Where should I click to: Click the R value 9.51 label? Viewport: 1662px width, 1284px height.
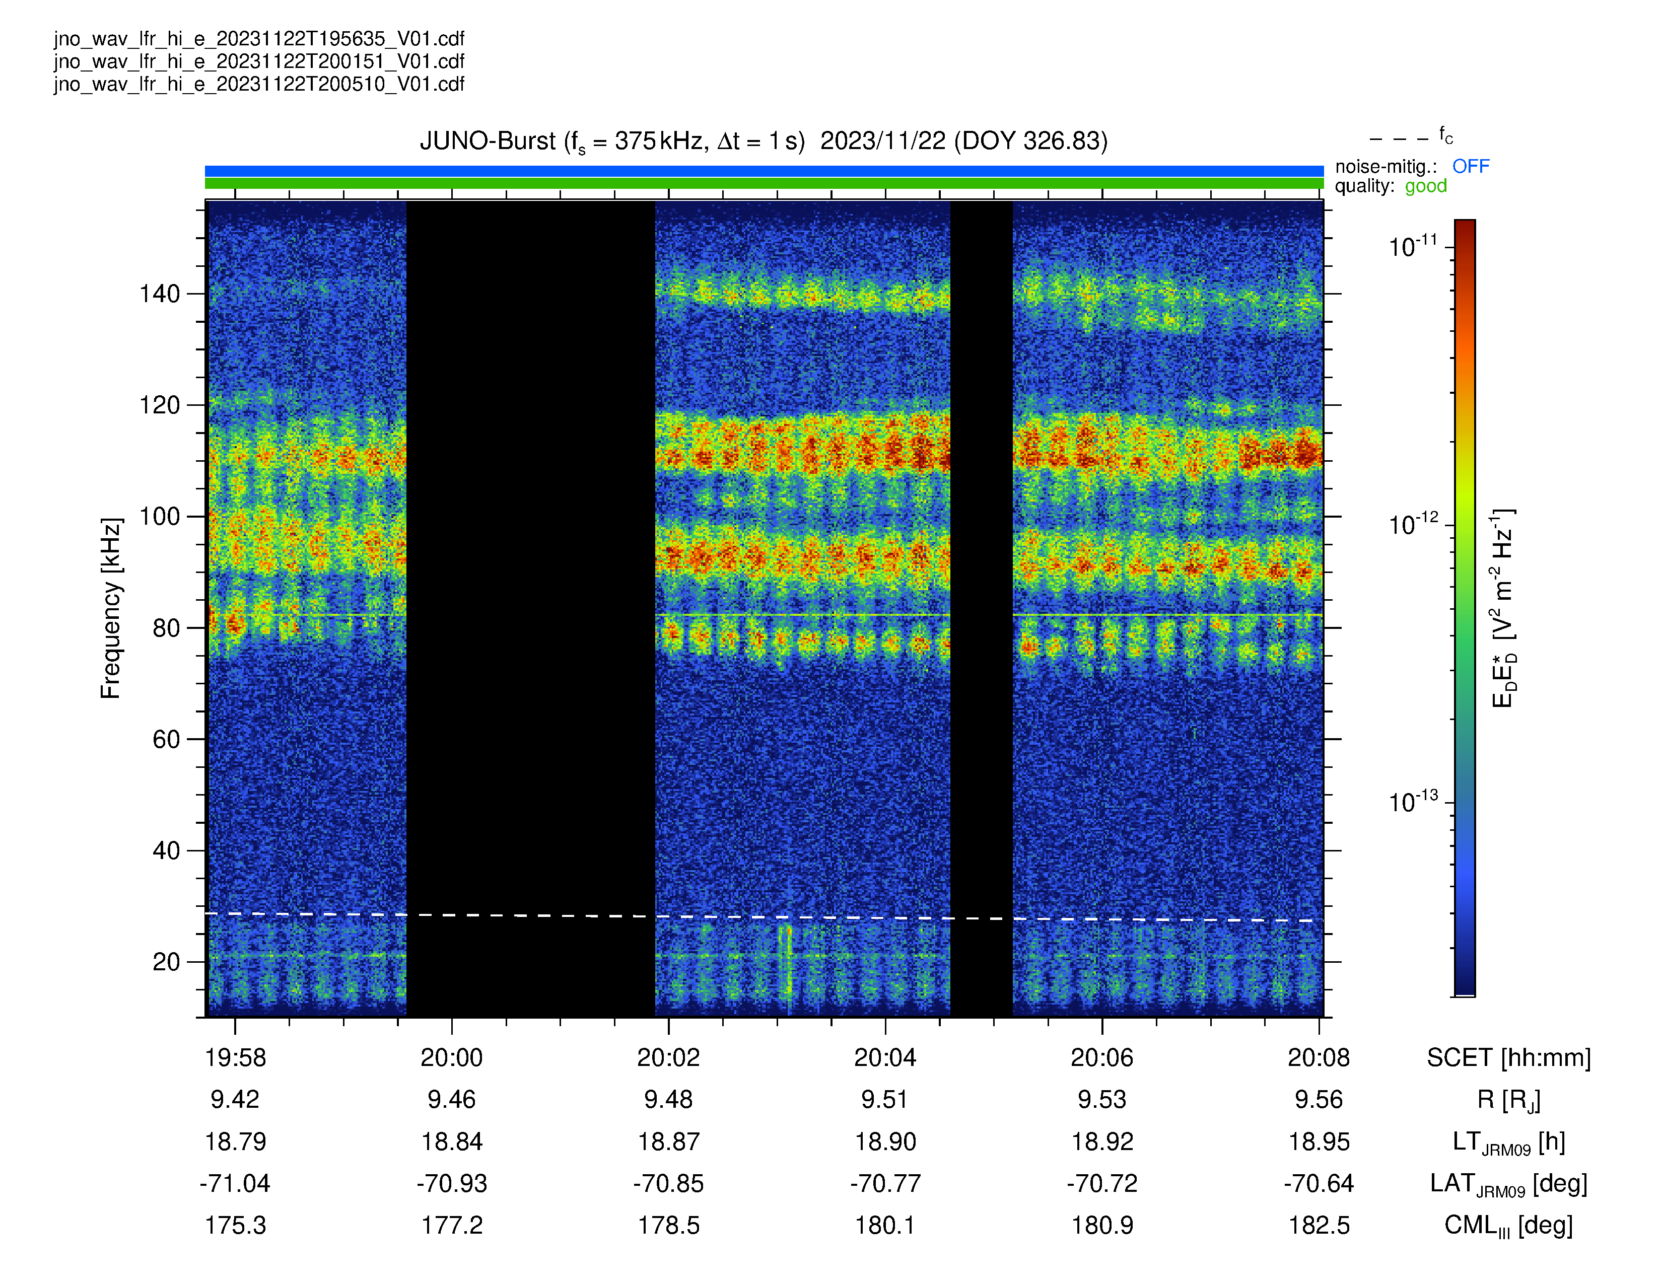[884, 1099]
